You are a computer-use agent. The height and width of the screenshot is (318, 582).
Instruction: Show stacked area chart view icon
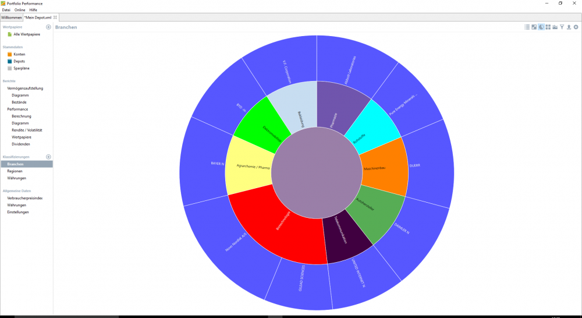[555, 27]
